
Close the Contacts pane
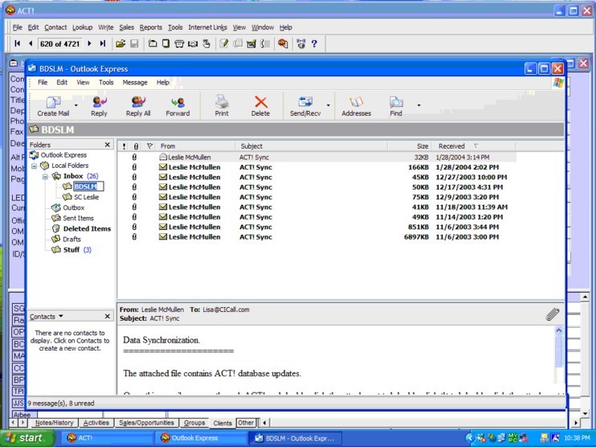107,317
